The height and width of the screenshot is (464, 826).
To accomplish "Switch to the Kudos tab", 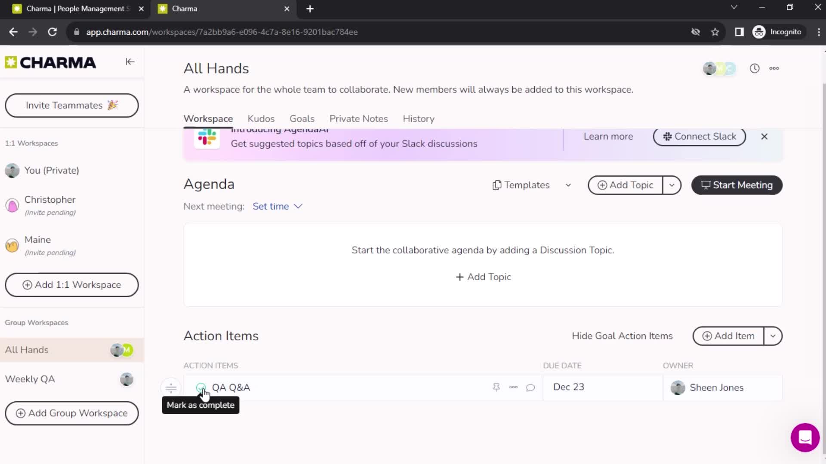I will 261,119.
